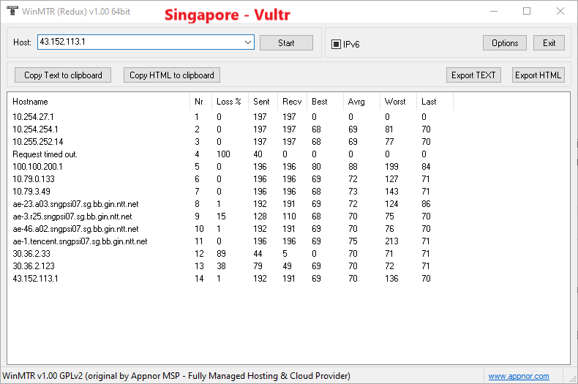The width and height of the screenshot is (578, 384).
Task: Select the 10.254.27.1 hop row
Action: 230,117
